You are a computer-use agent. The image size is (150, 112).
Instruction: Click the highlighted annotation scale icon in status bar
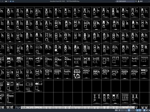coord(144,110)
